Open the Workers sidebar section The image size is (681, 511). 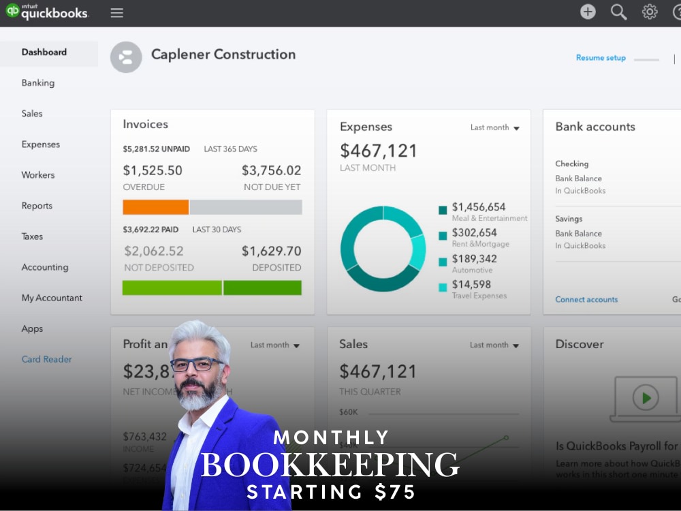(38, 175)
